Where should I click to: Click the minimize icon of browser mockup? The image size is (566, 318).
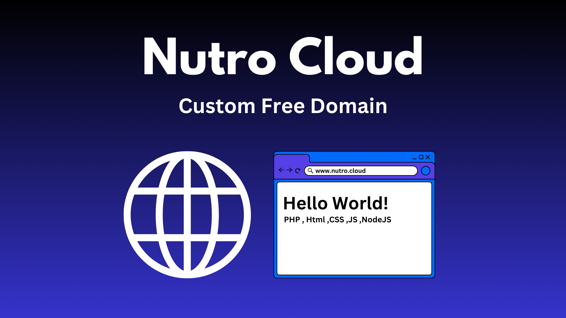pyautogui.click(x=414, y=159)
